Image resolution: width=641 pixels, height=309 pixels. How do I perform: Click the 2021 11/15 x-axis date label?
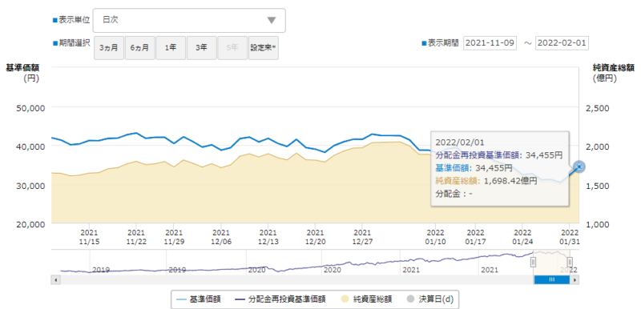click(90, 237)
